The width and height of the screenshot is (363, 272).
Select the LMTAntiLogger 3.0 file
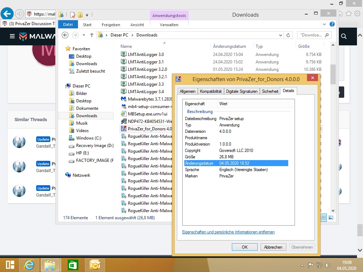coord(146,55)
